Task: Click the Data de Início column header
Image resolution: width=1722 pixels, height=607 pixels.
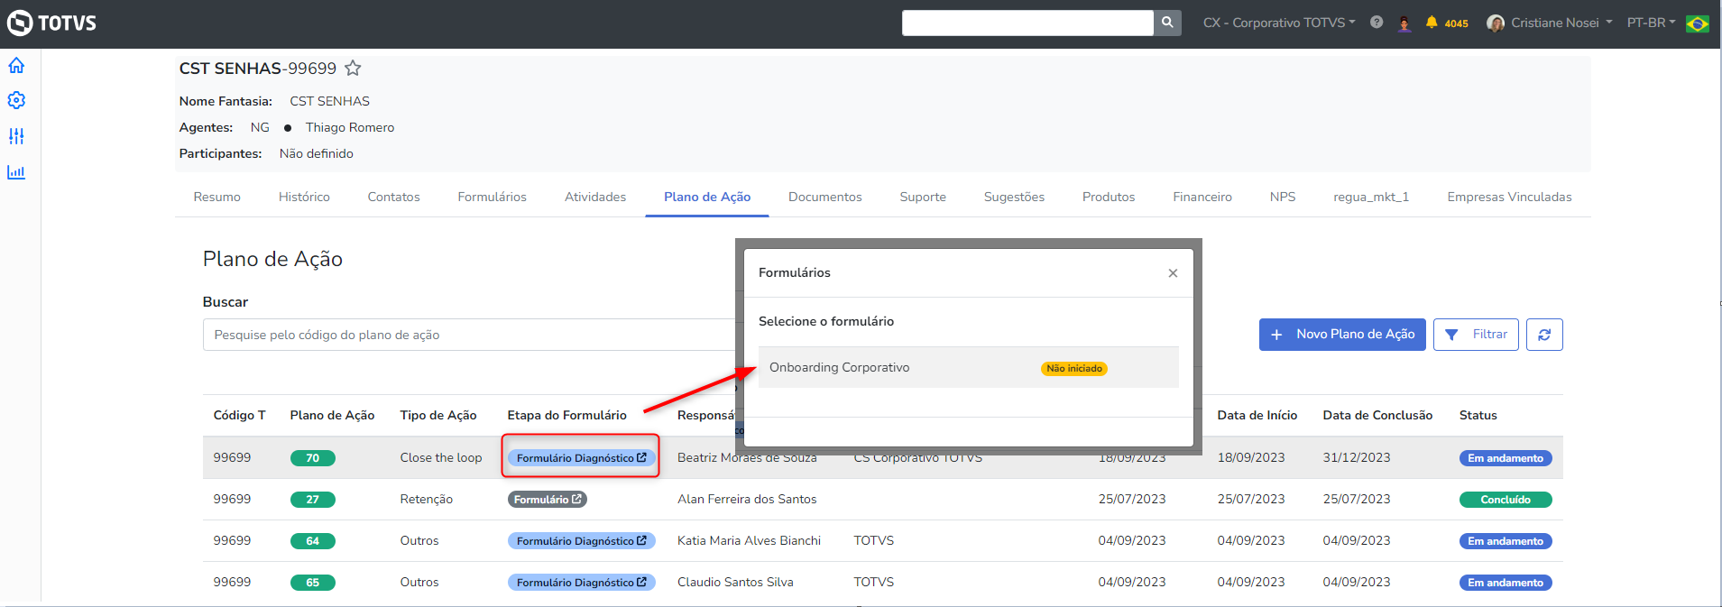Action: [x=1257, y=416]
